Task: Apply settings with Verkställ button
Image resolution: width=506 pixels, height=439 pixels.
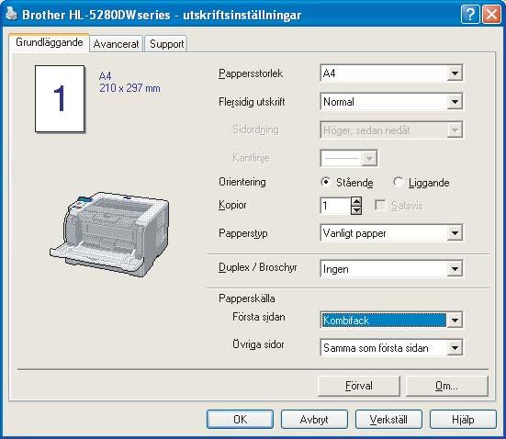Action: pos(388,420)
